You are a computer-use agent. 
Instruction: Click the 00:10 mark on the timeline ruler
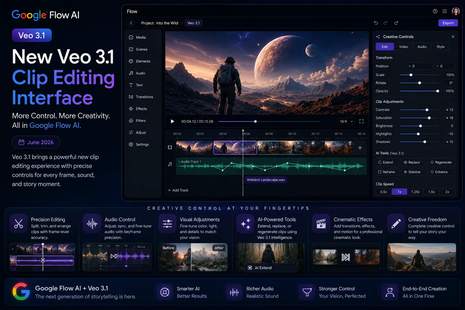292,134
